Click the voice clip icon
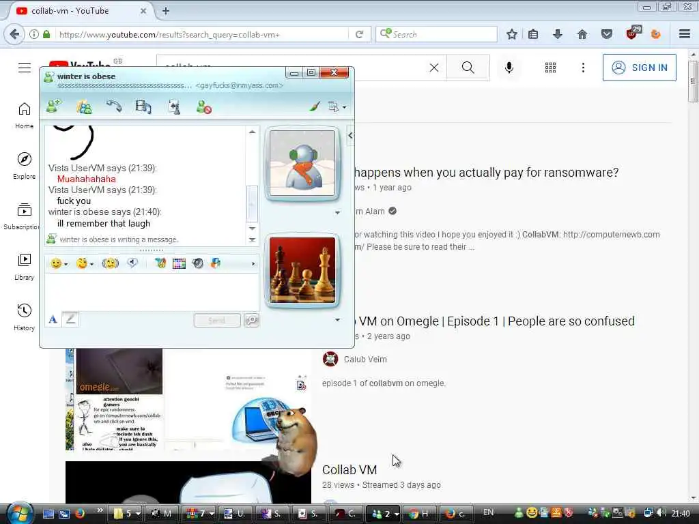 (x=132, y=263)
